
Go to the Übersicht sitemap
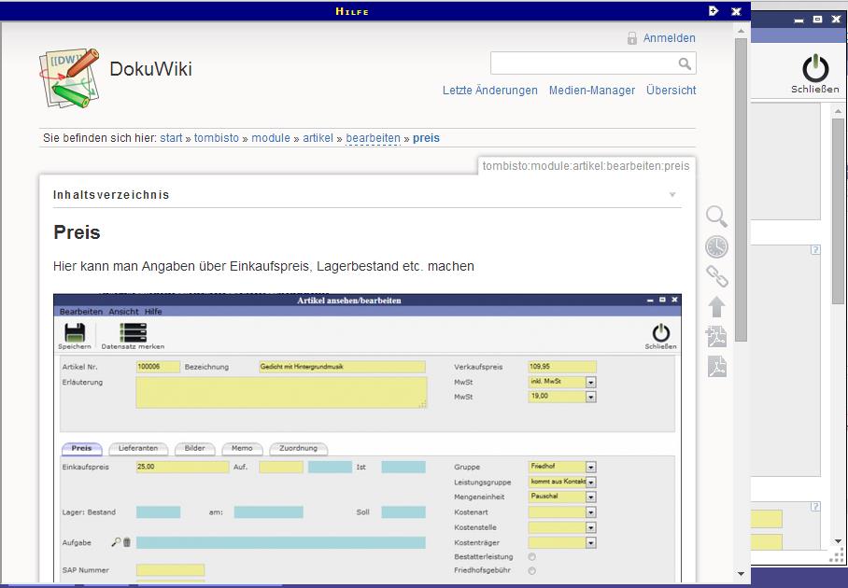coord(671,91)
